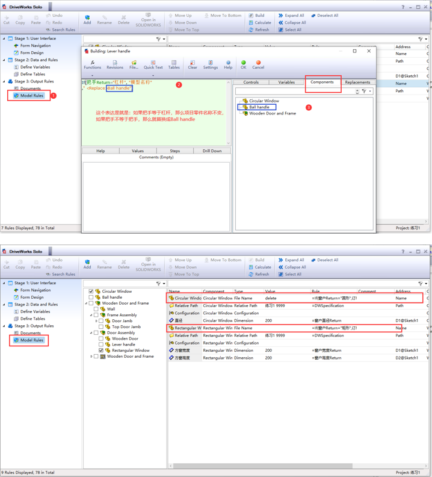Open the Drill Down tab
The width and height of the screenshot is (432, 477).
click(x=212, y=151)
